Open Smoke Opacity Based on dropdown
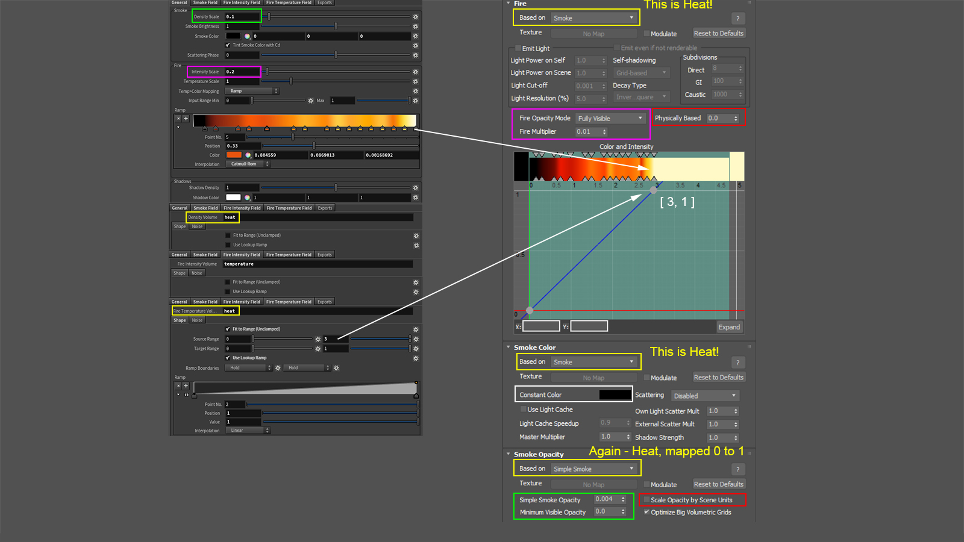Screen dimensions: 964x542 coord(593,469)
